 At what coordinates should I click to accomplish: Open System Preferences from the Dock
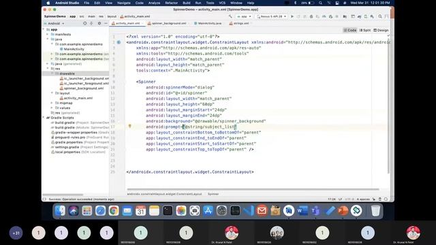[221, 211]
